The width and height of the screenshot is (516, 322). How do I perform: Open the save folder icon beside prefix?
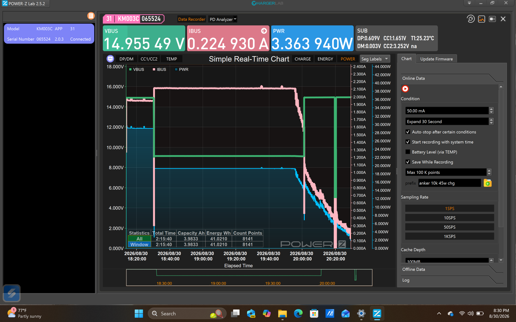point(488,183)
